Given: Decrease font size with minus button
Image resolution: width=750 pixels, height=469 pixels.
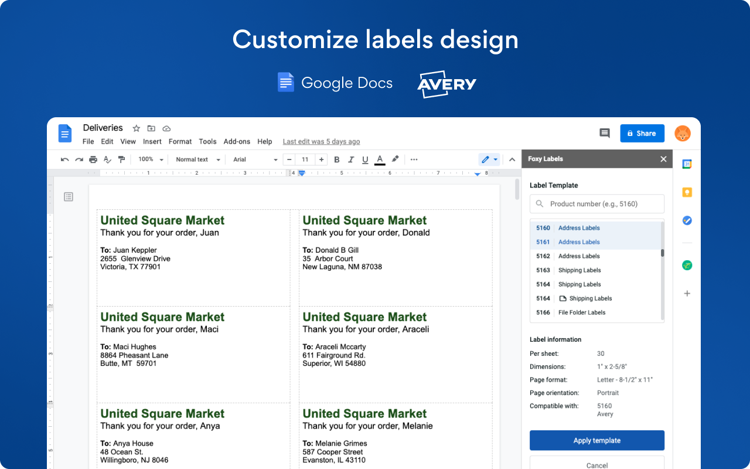Looking at the screenshot, I should point(289,159).
